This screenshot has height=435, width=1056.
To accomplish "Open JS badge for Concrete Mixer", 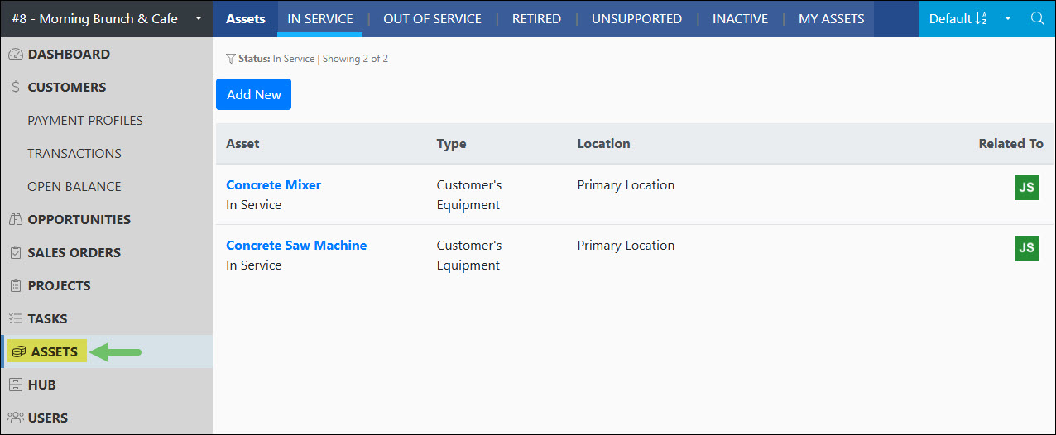I will click(1027, 188).
